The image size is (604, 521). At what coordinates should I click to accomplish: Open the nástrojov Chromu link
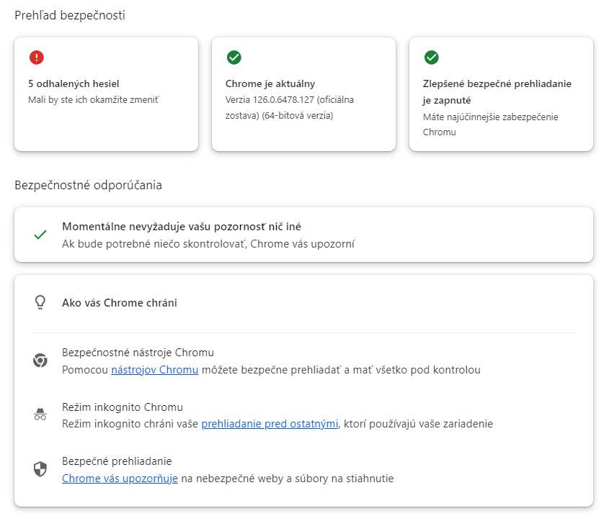(154, 370)
